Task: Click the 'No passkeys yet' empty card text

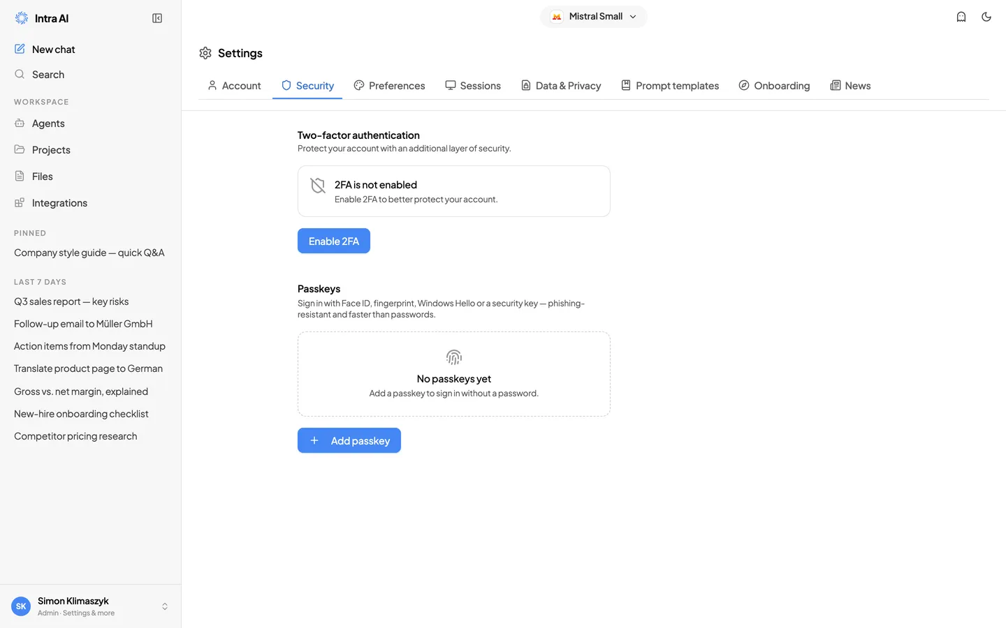Action: [454, 378]
